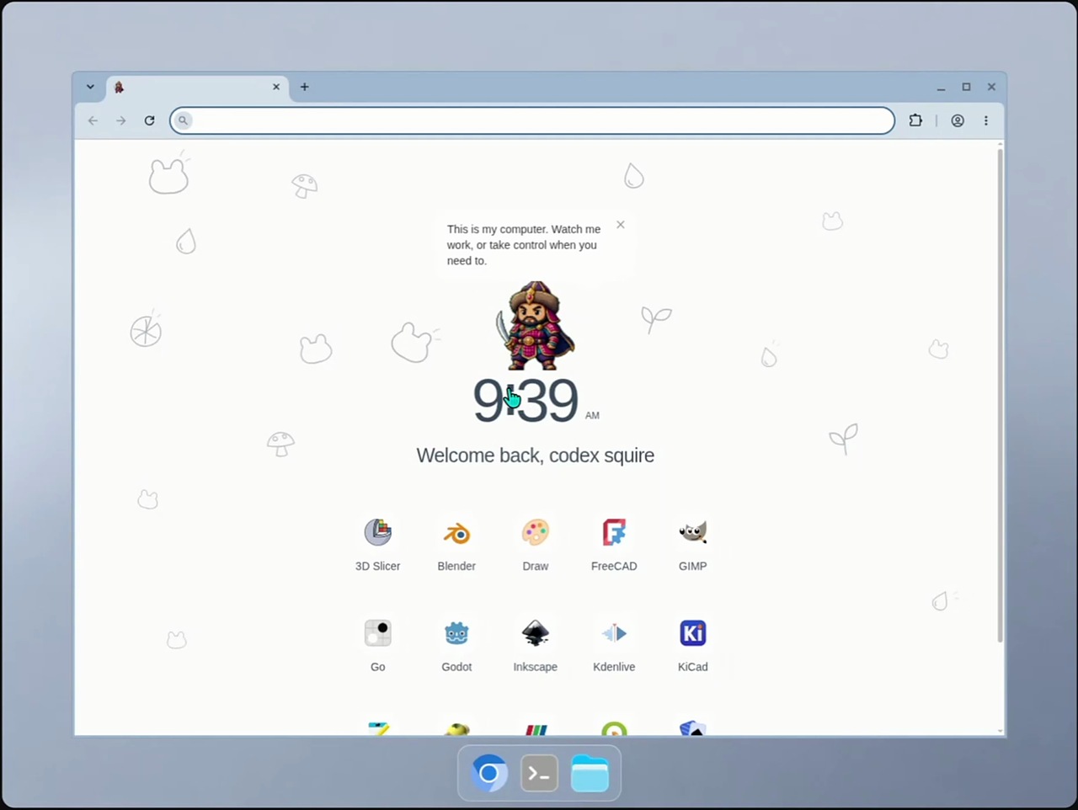Screen dimensions: 1078x810
Task: Click the 'Welcome back, codex squire' text
Action: pyautogui.click(x=536, y=456)
